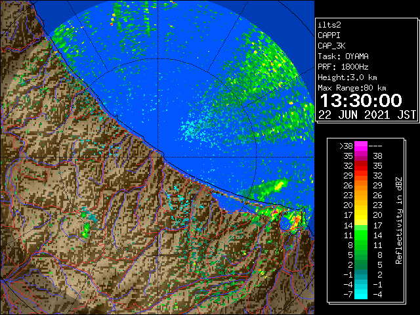Screen dimensions: 420x315
Task: Select the Height:3.0 km line
Action: 347,77
